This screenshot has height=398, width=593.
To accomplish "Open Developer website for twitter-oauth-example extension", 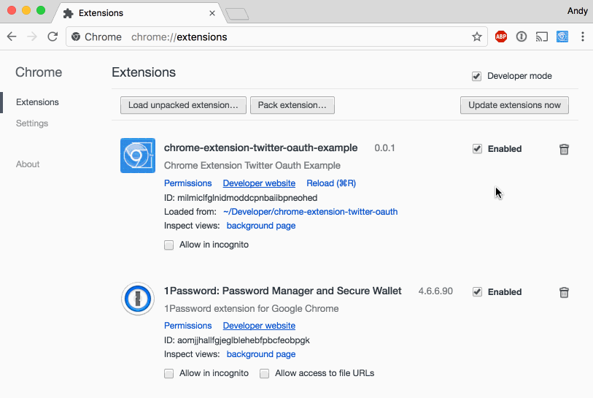I will click(259, 183).
